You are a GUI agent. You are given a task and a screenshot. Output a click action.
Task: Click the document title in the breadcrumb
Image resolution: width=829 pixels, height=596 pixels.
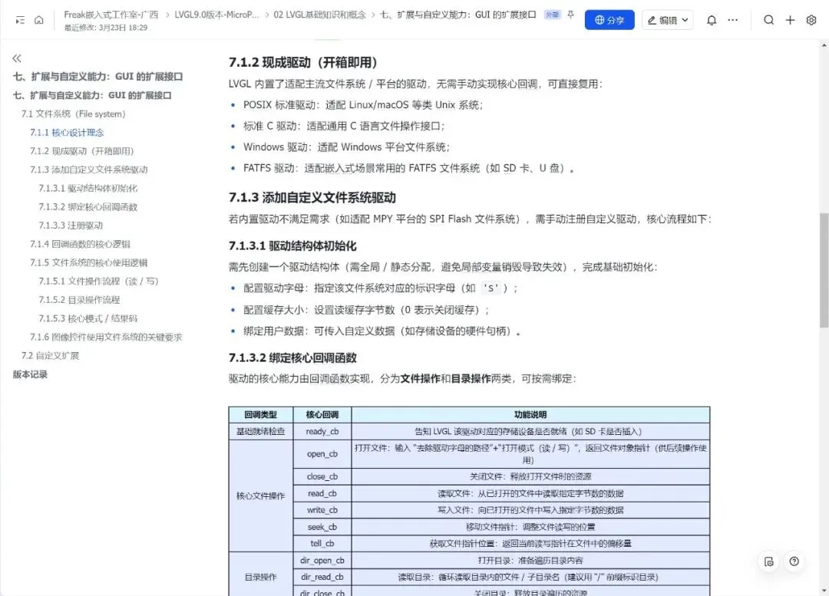pyautogui.click(x=457, y=15)
